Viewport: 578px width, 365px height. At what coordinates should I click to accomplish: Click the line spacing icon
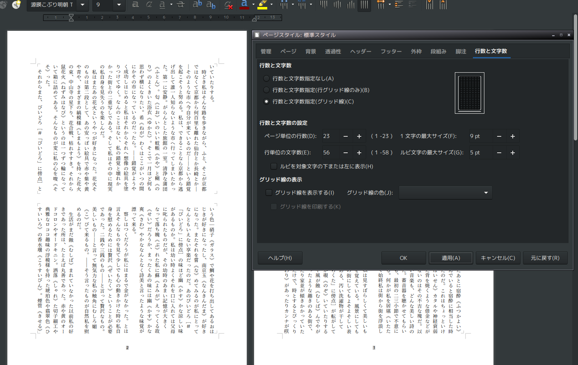[381, 5]
